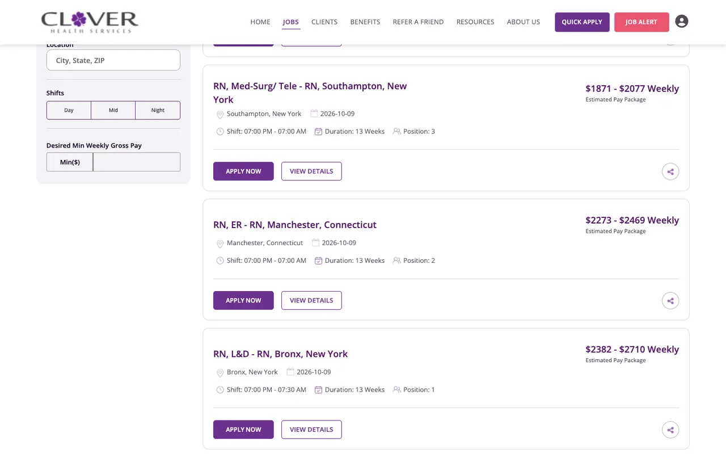Click the $2382 - $2710 Weekly pay text

click(x=632, y=350)
